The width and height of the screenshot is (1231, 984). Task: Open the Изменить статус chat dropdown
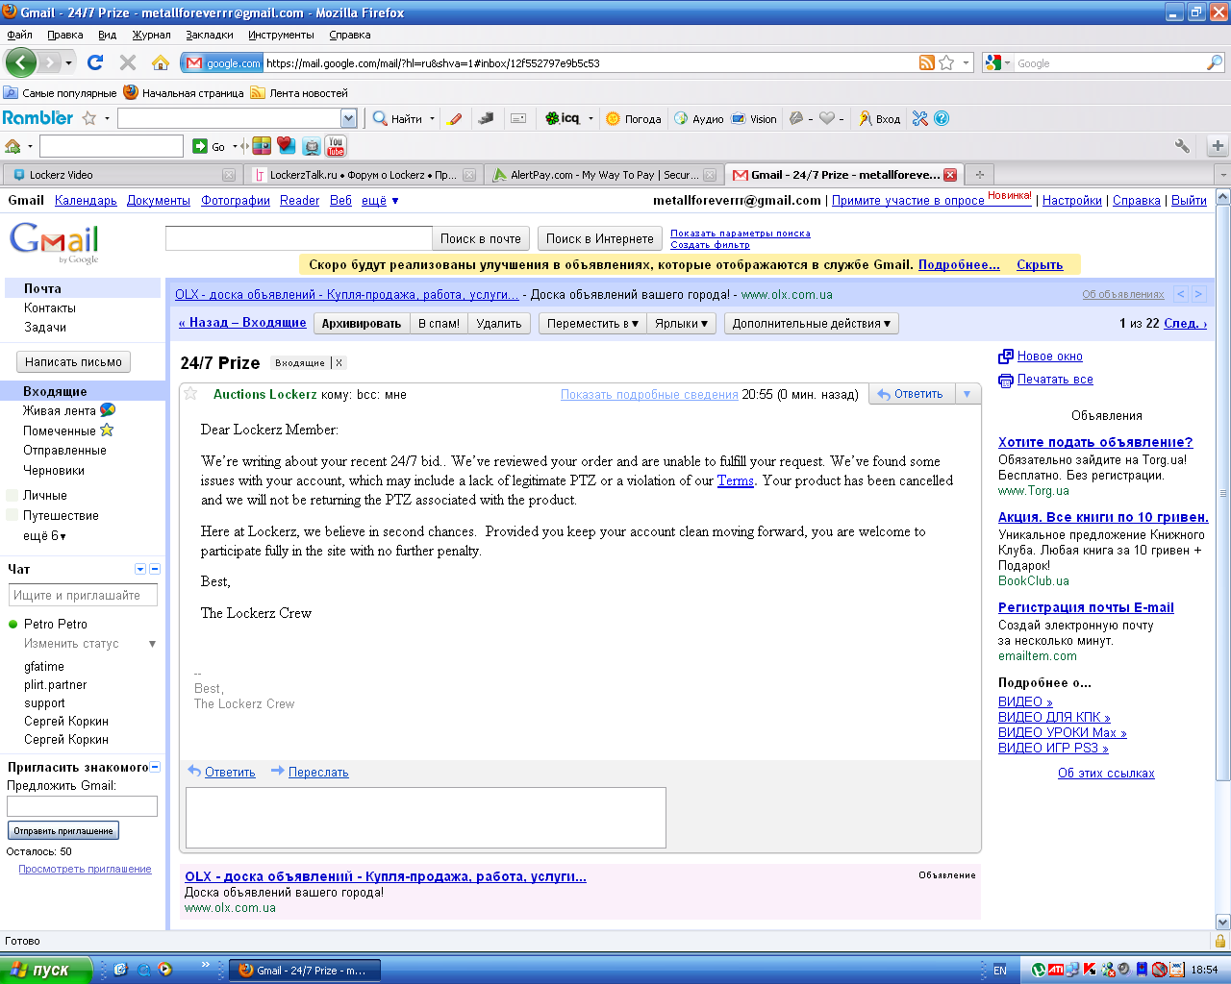tap(152, 644)
